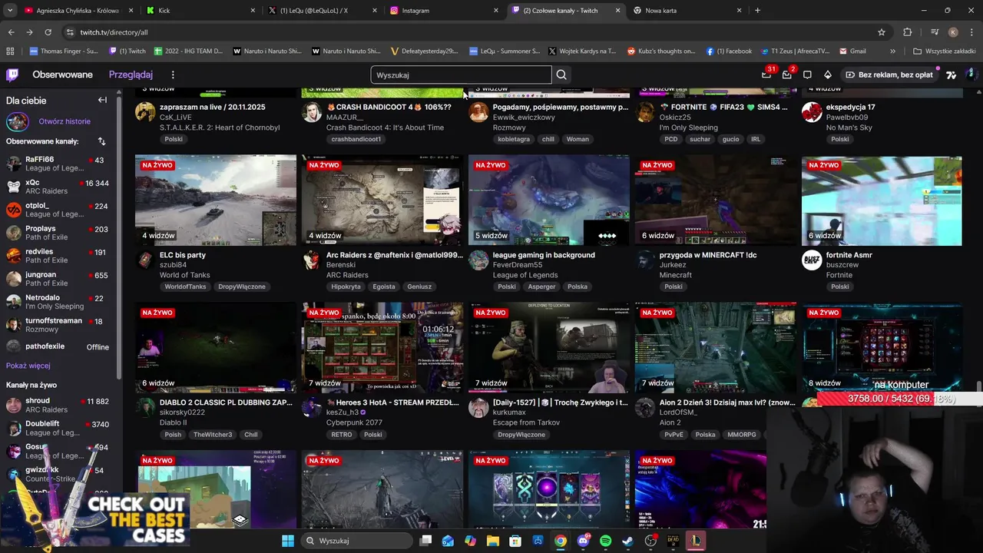983x553 pixels.
Task: Open Steam from the taskbar
Action: [x=627, y=541]
